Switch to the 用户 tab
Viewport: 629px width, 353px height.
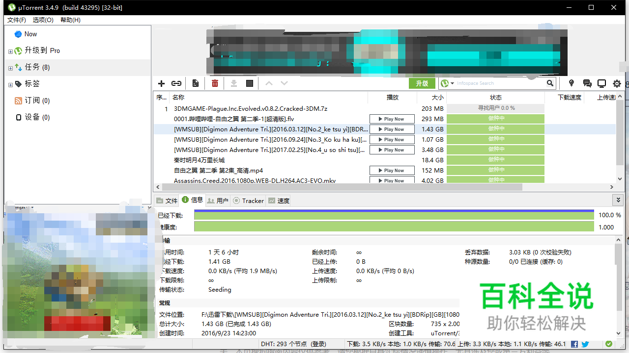tap(218, 201)
